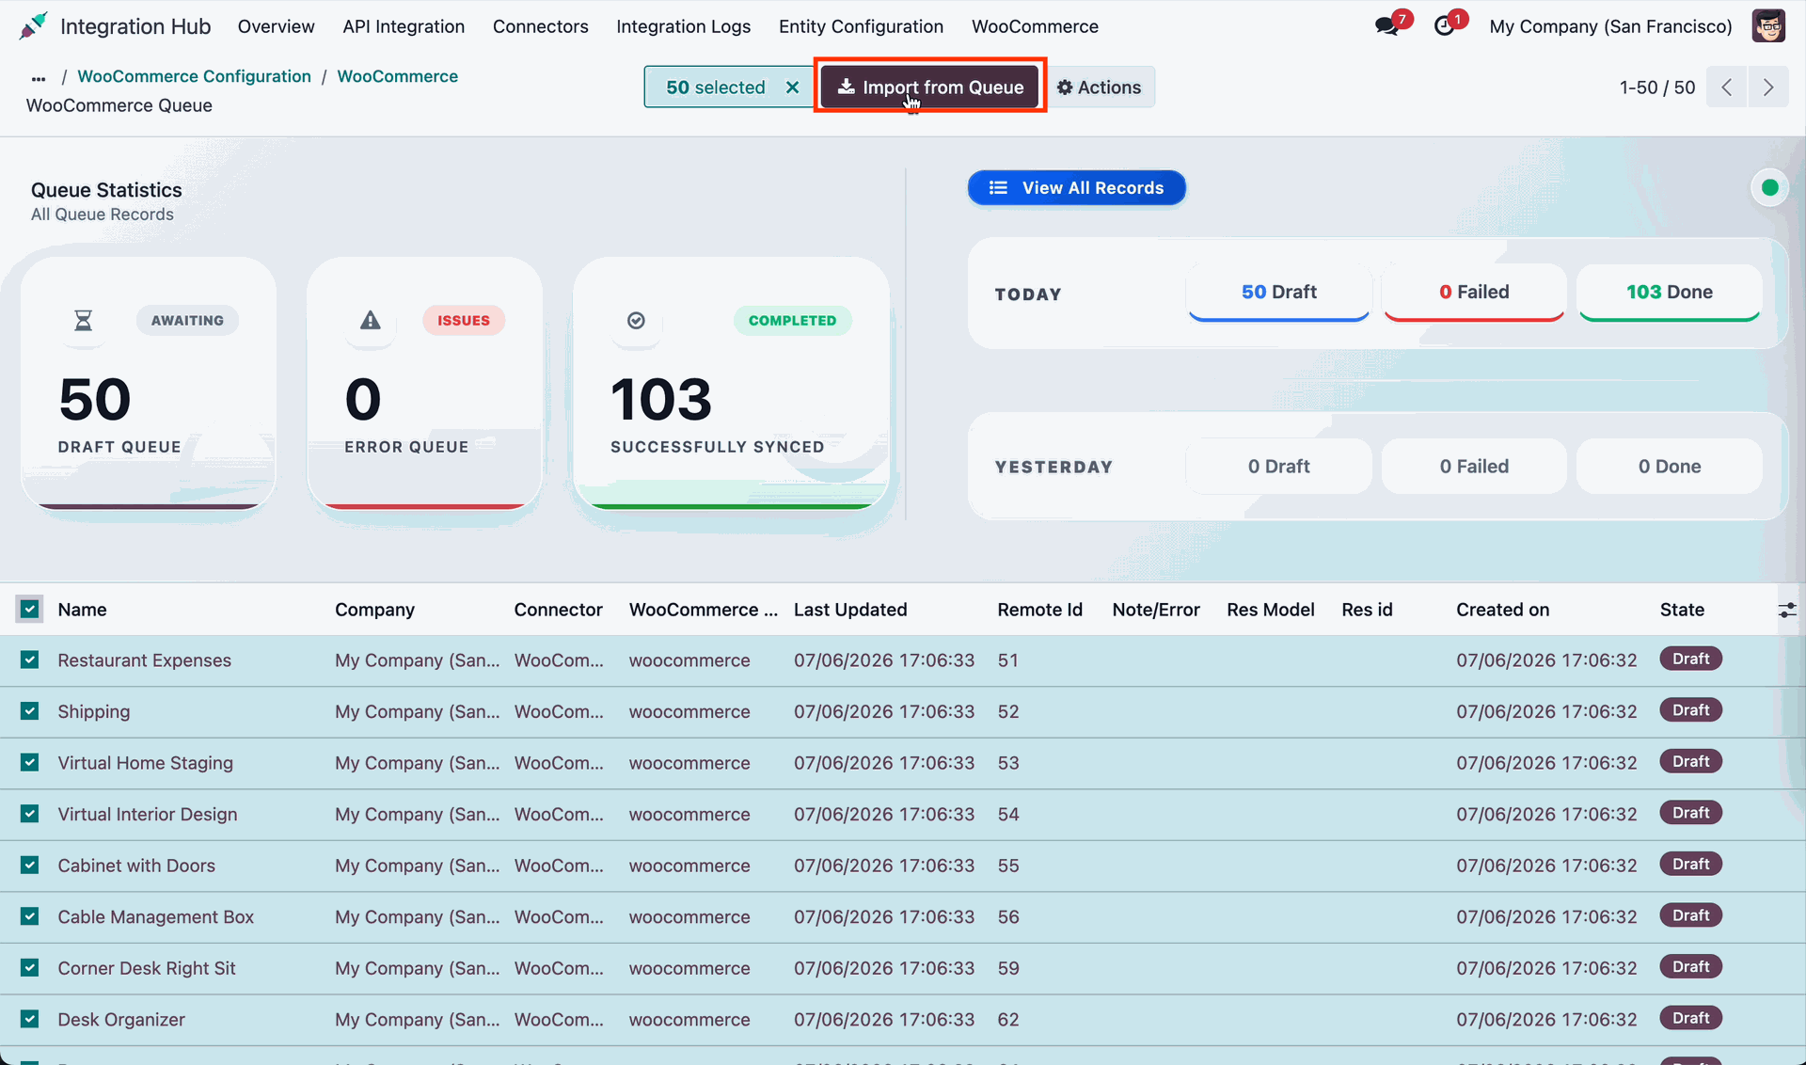Clear selection with the X icon
Screen dimensions: 1806x1065
(x=793, y=87)
